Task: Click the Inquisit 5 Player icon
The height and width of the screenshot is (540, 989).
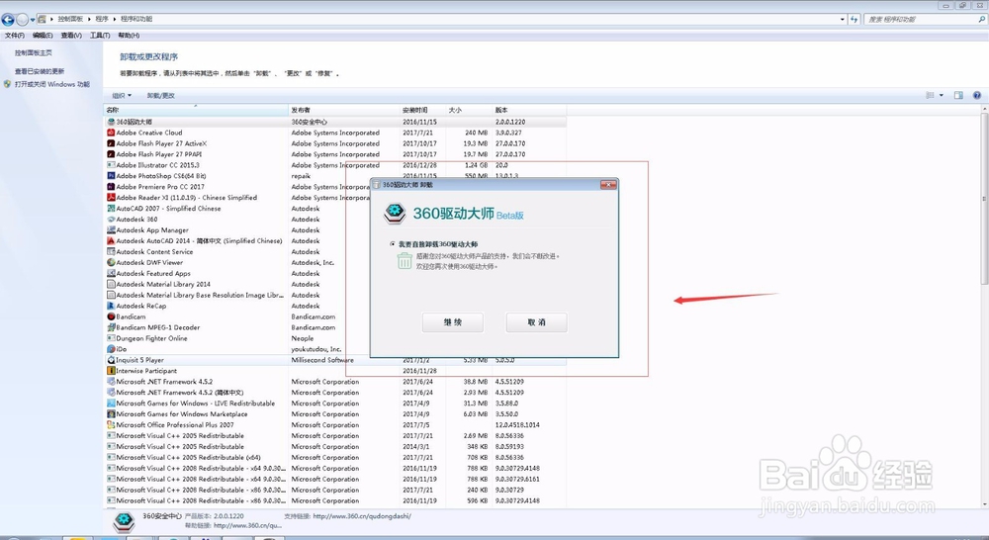Action: click(x=111, y=360)
